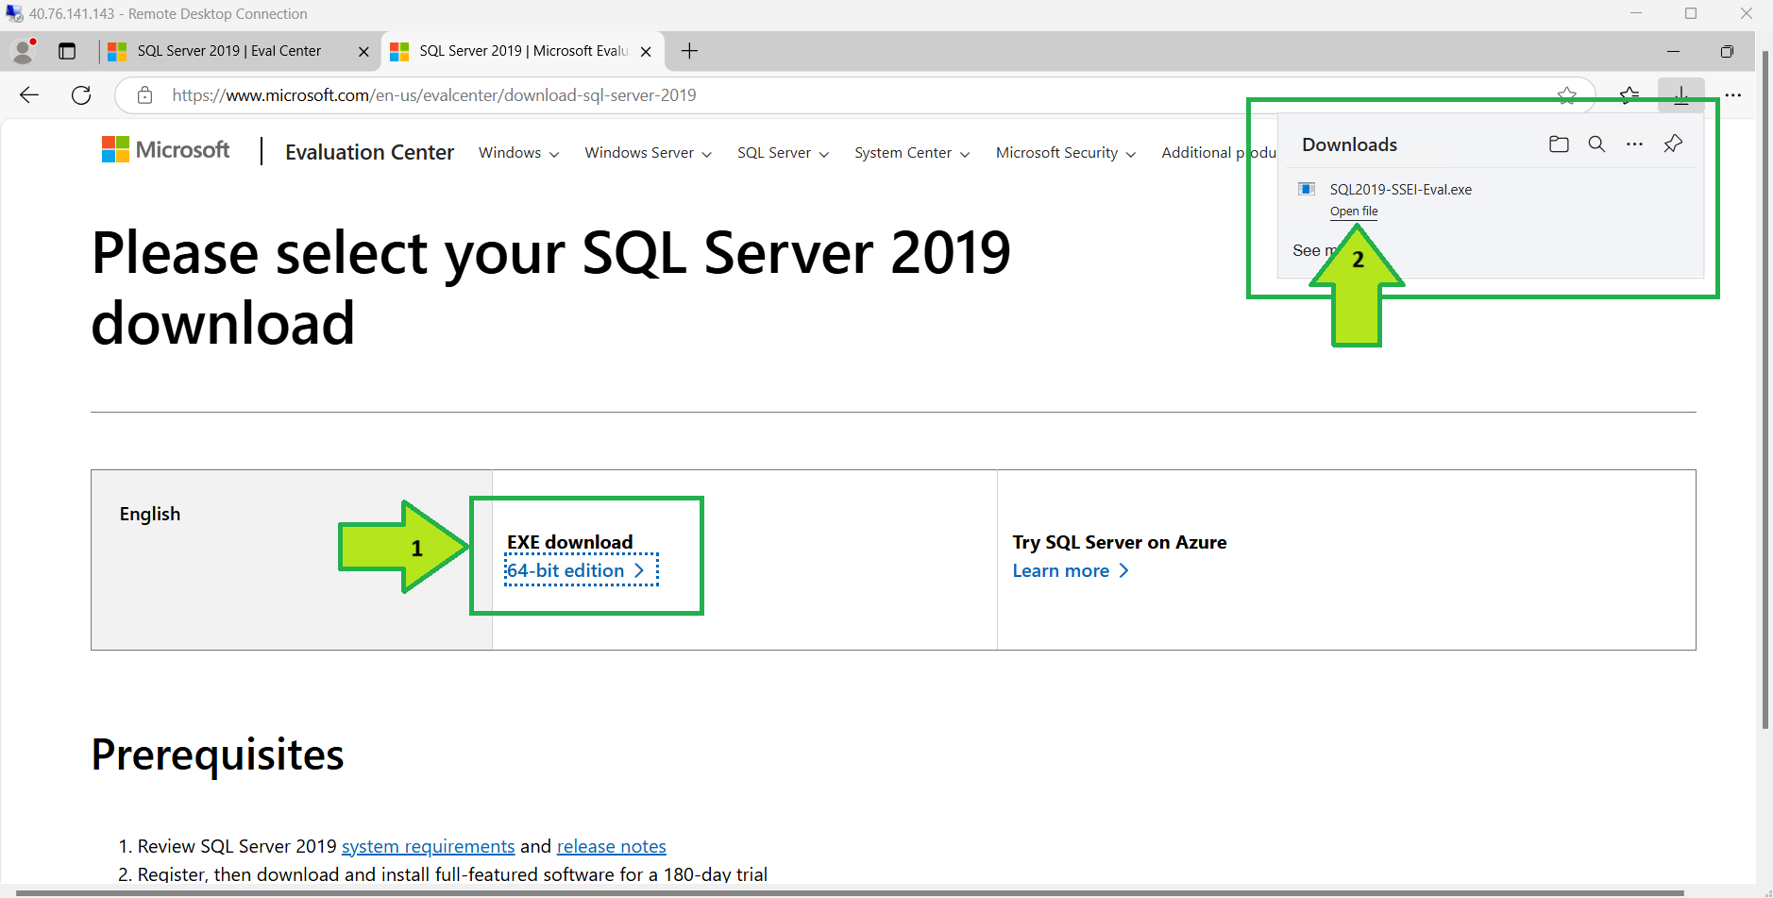Expand the Windows menu
This screenshot has height=898, width=1773.
pos(518,153)
